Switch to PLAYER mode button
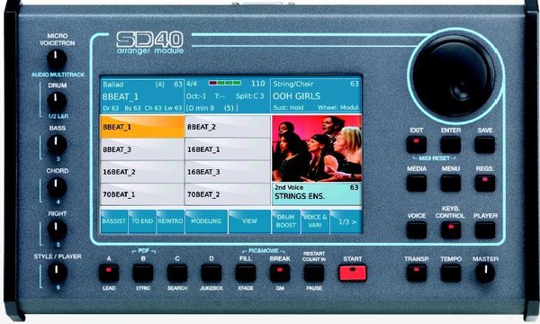540x324 pixels. (x=484, y=230)
